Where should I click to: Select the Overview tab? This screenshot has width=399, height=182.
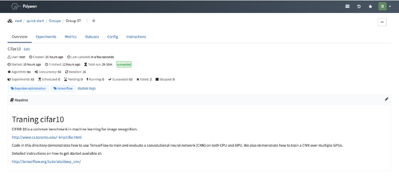click(x=19, y=37)
